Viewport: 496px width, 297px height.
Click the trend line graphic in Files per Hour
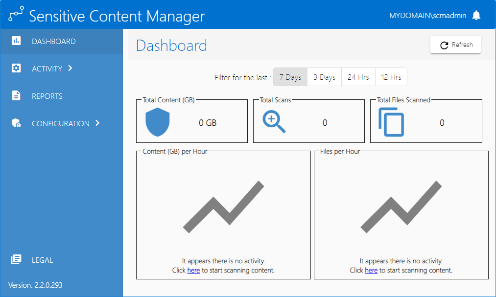coord(401,207)
